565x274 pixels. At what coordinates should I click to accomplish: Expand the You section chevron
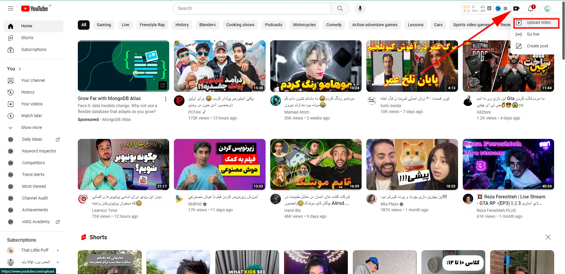point(19,69)
